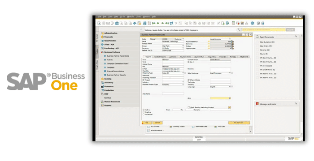Screen dimensions: 314x161
Task: Open the Tools menu in menu bar
Action: pyautogui.click(x=139, y=17)
